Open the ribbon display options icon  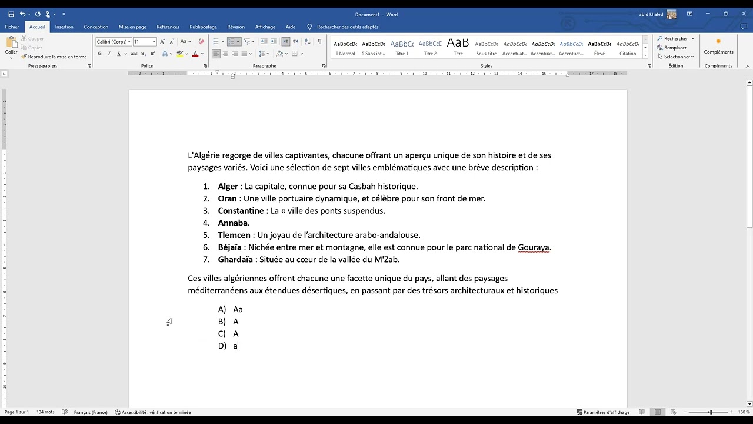689,14
